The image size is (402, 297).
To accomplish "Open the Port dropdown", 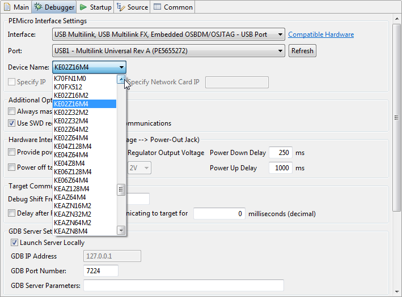I will [168, 51].
